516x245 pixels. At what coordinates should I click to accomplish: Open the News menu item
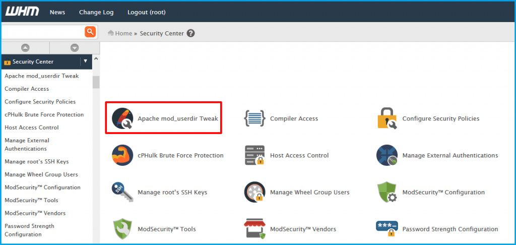tap(57, 12)
